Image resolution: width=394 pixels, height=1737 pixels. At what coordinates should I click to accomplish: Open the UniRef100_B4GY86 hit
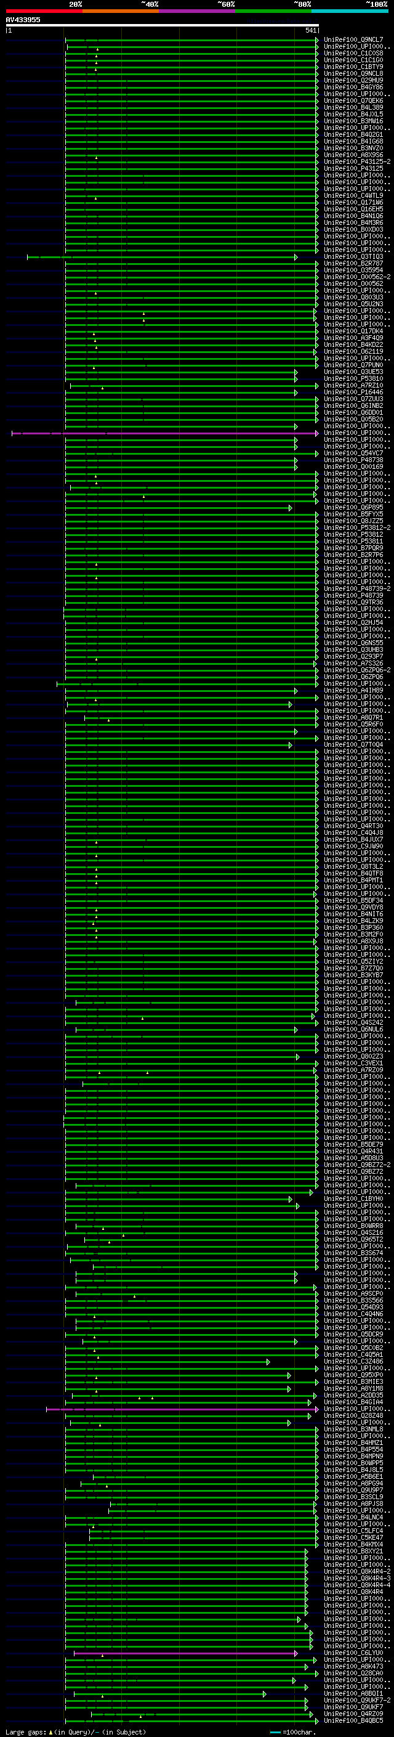click(353, 87)
